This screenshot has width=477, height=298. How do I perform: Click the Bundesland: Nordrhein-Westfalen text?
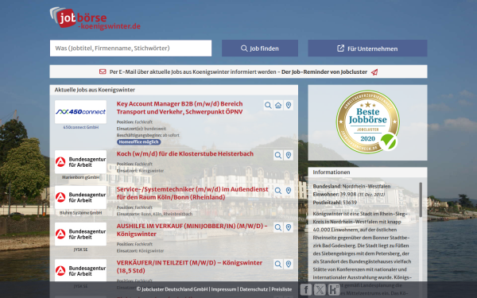click(x=351, y=187)
